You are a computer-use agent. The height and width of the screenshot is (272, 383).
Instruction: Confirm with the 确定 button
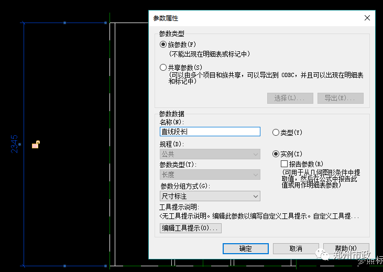(x=246, y=249)
